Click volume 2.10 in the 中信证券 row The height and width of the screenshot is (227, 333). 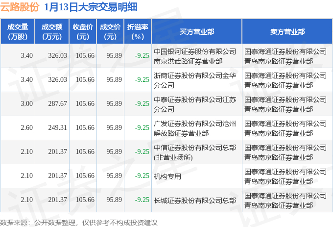click(27, 151)
